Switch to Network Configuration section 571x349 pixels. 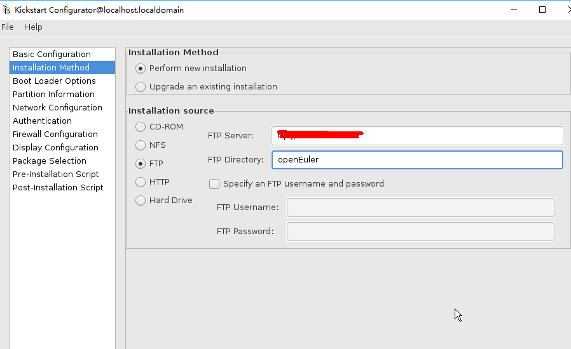(57, 108)
